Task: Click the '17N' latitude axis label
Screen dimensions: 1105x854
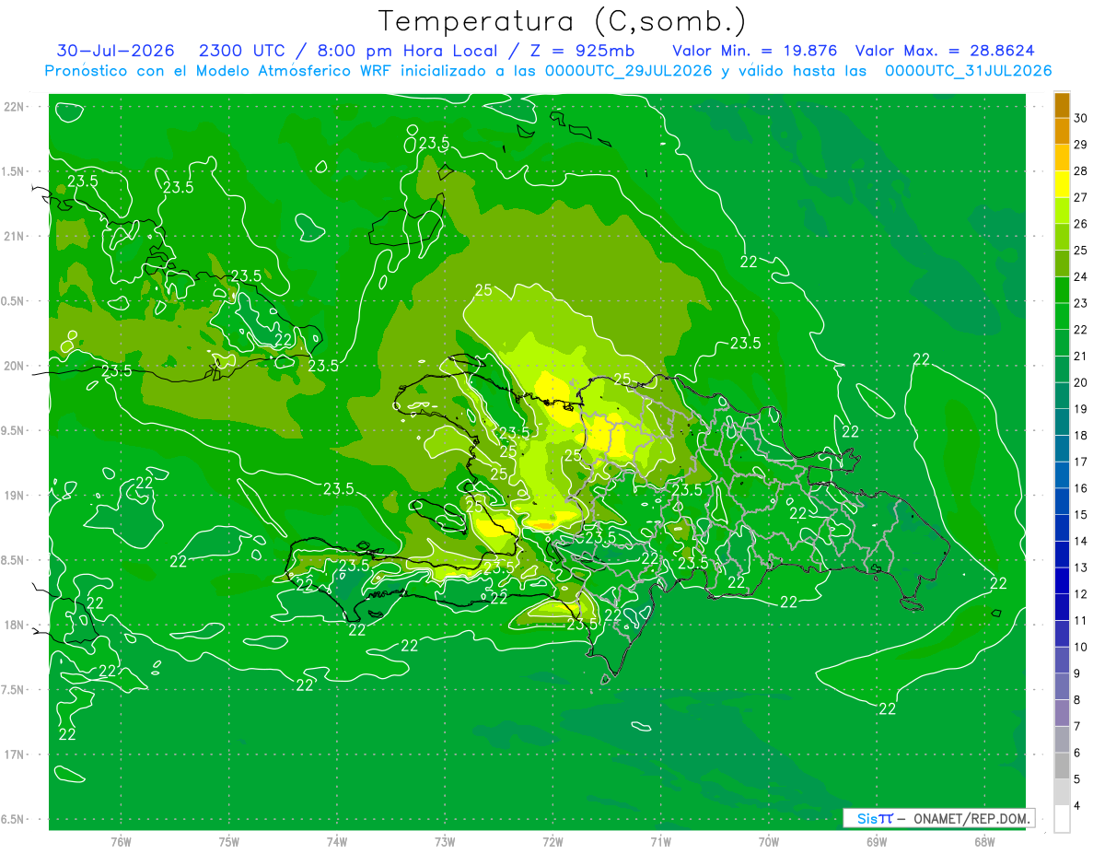Action: (14, 755)
